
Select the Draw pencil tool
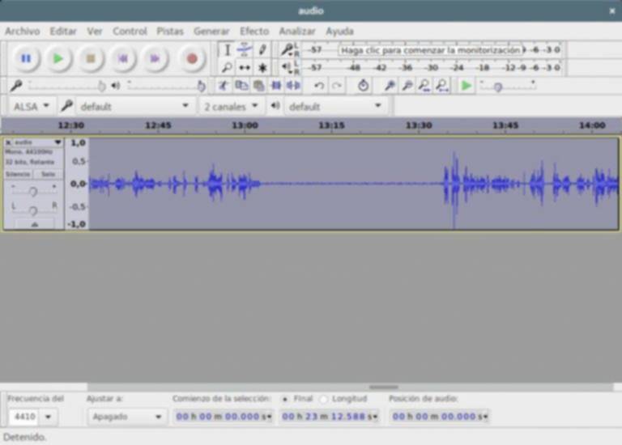pos(262,50)
